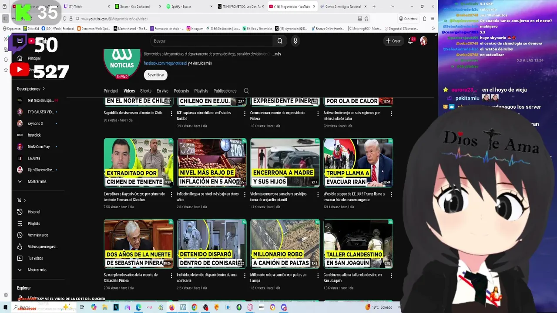Open options menu for Sebastián Piñera anniversary video

point(171,275)
